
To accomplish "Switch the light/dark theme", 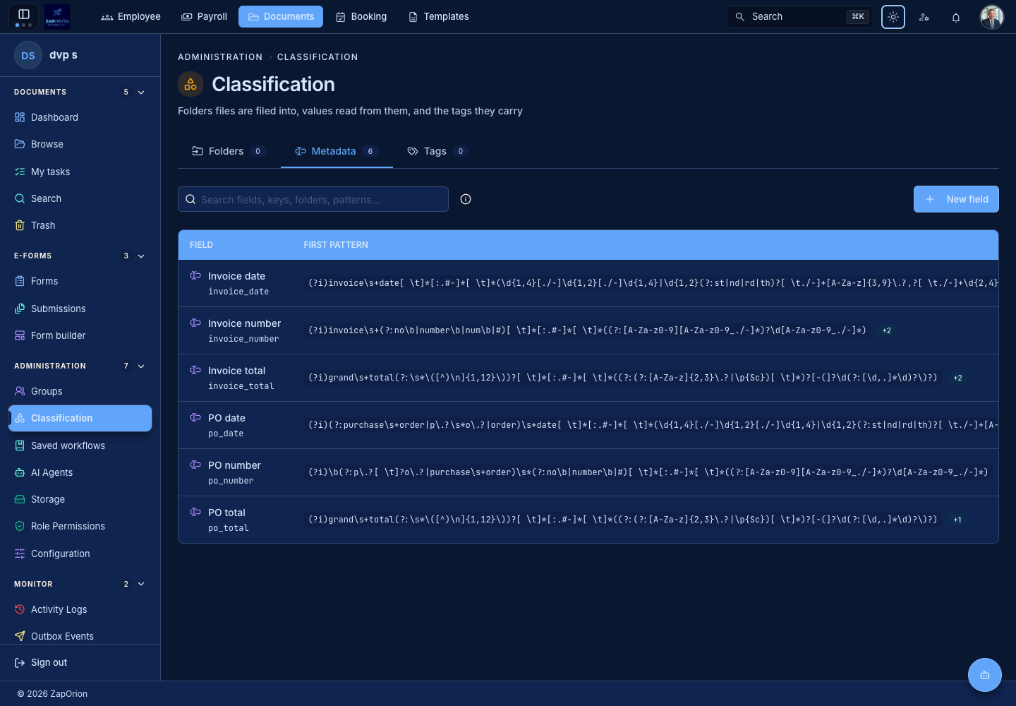I will click(893, 17).
